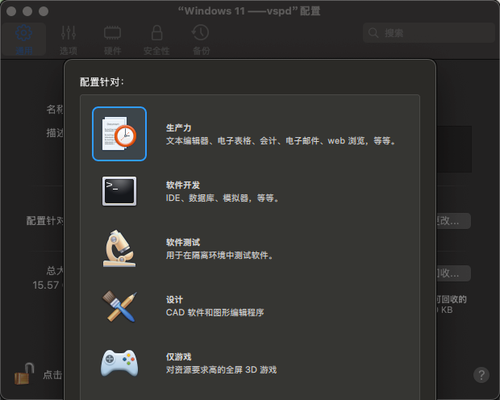Click the 设计 profile title
500x400 pixels.
[174, 300]
